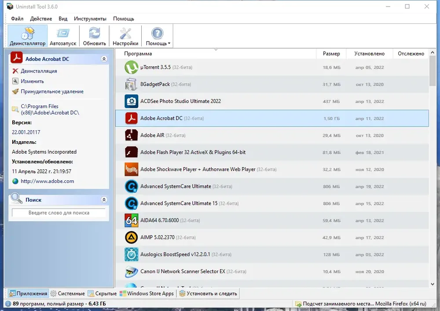Collapse the Поиск panel chevron

pos(104,200)
